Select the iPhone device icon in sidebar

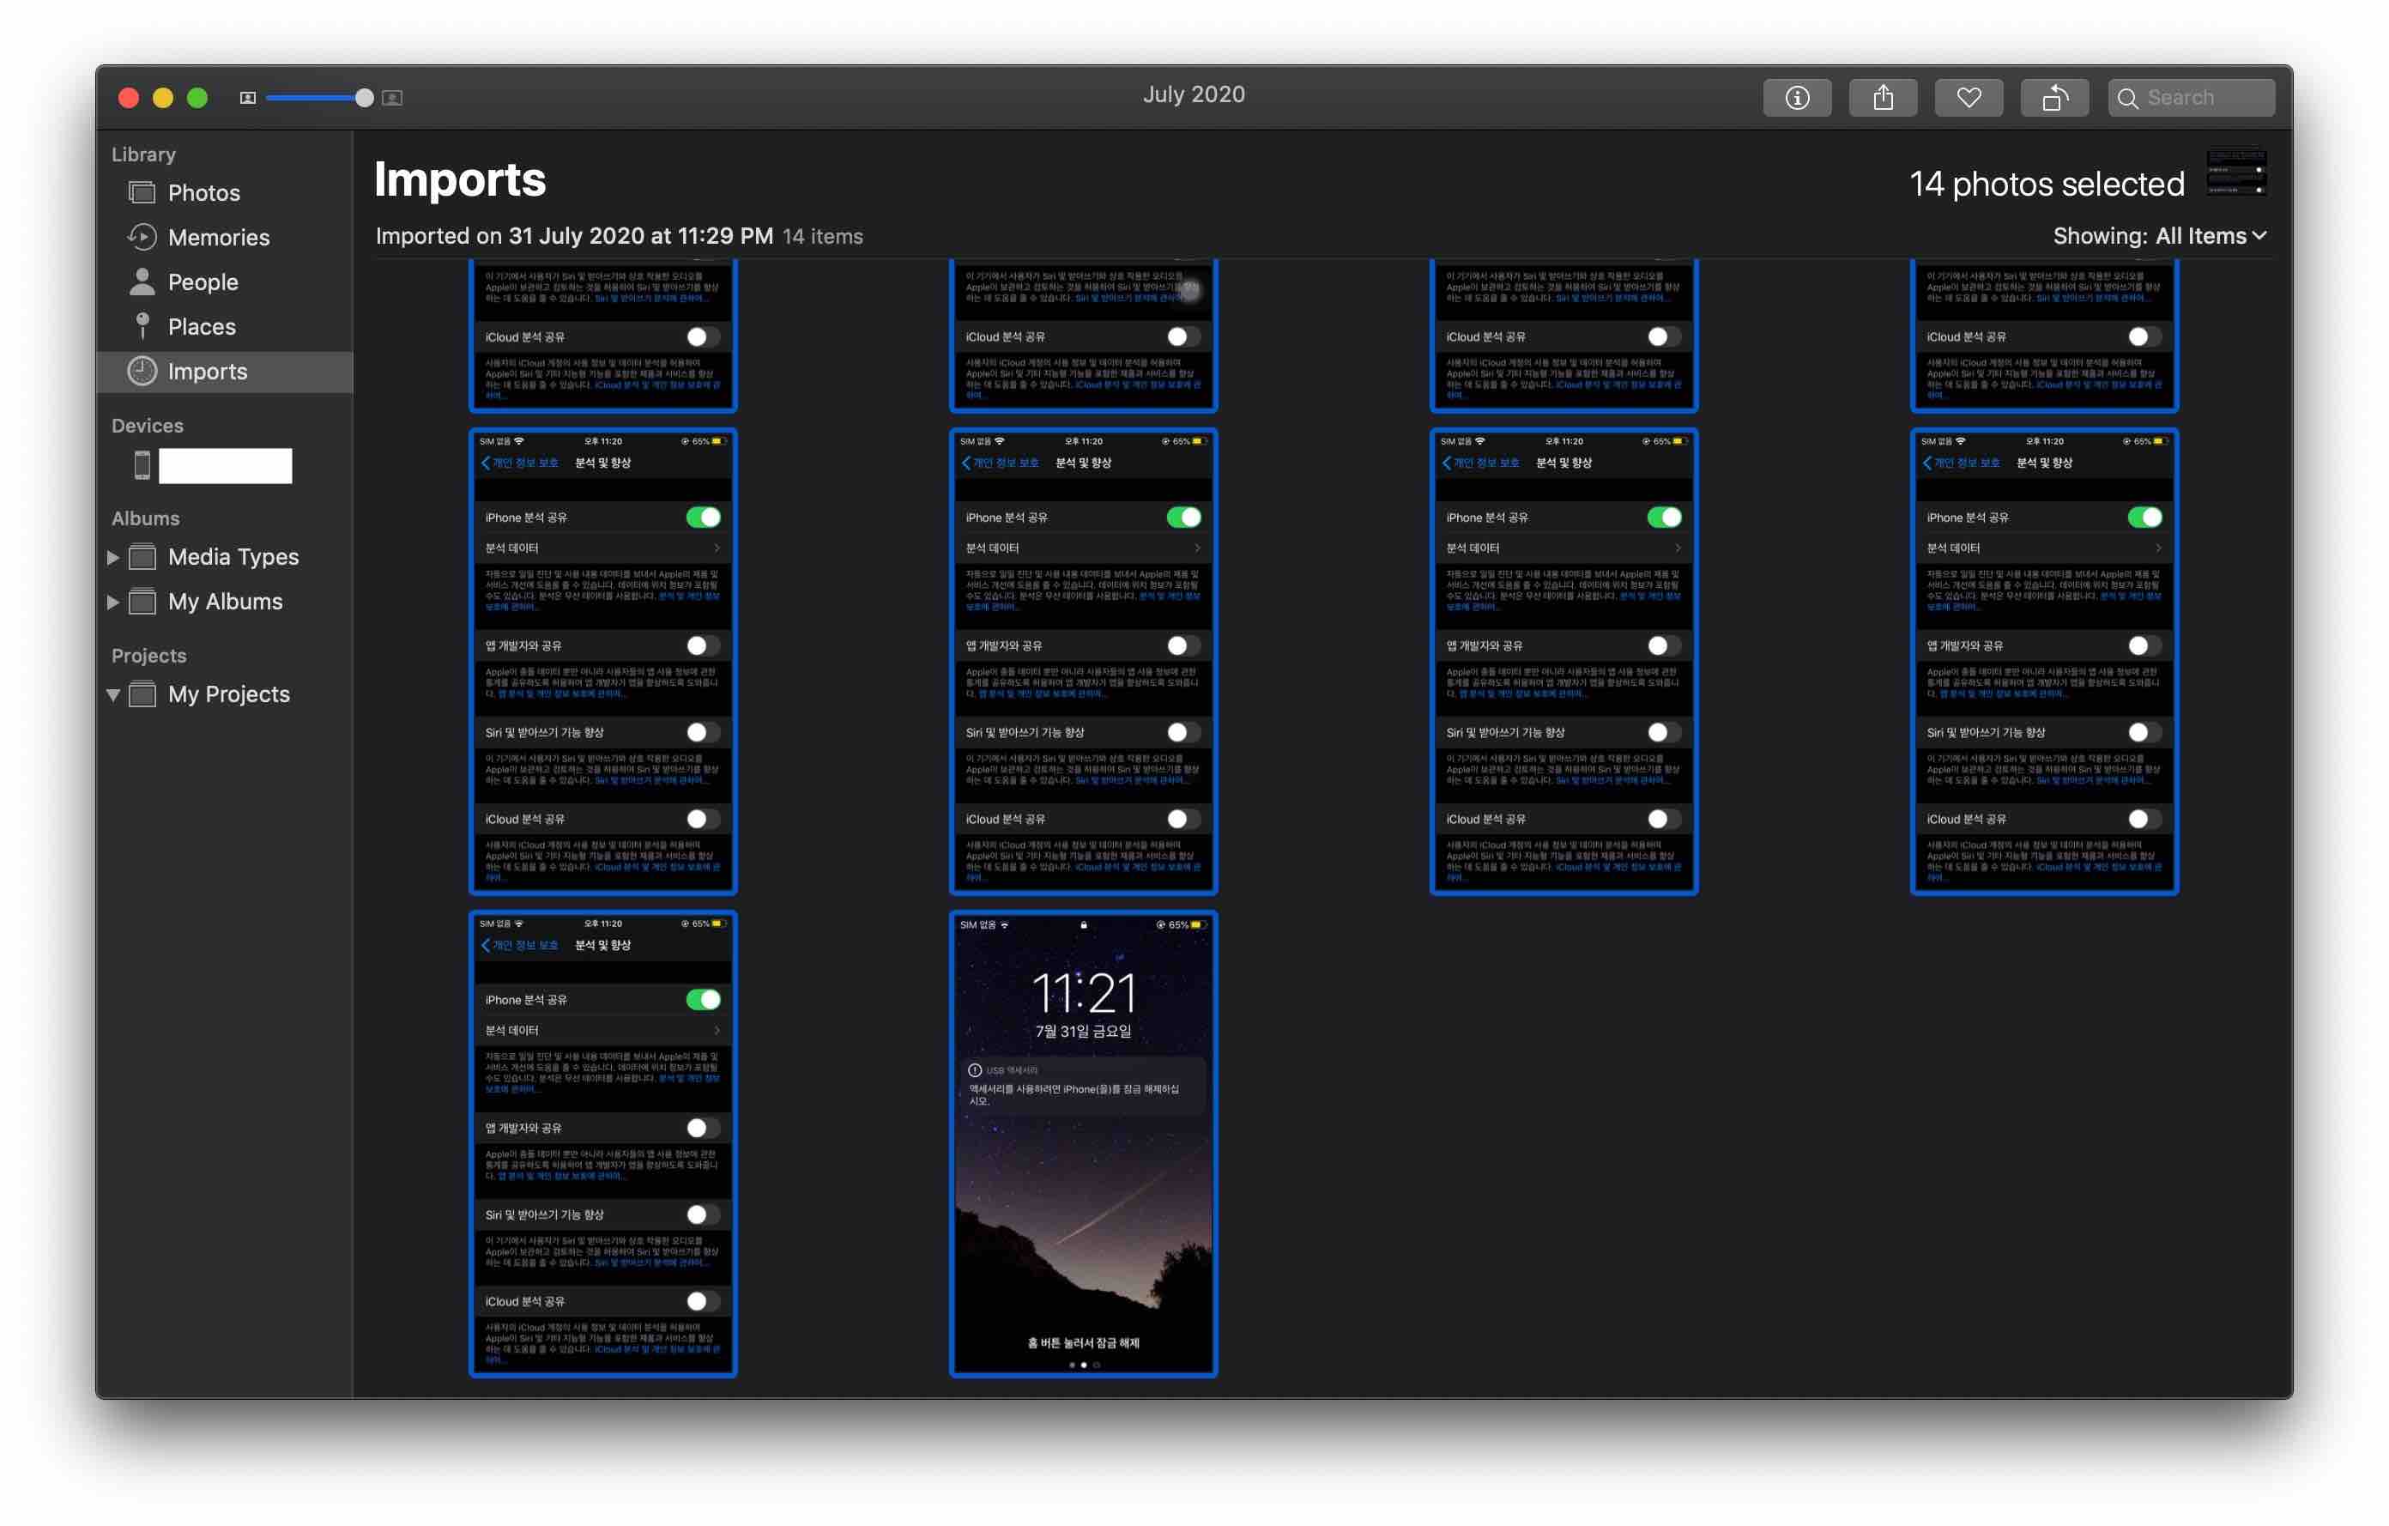click(x=142, y=464)
